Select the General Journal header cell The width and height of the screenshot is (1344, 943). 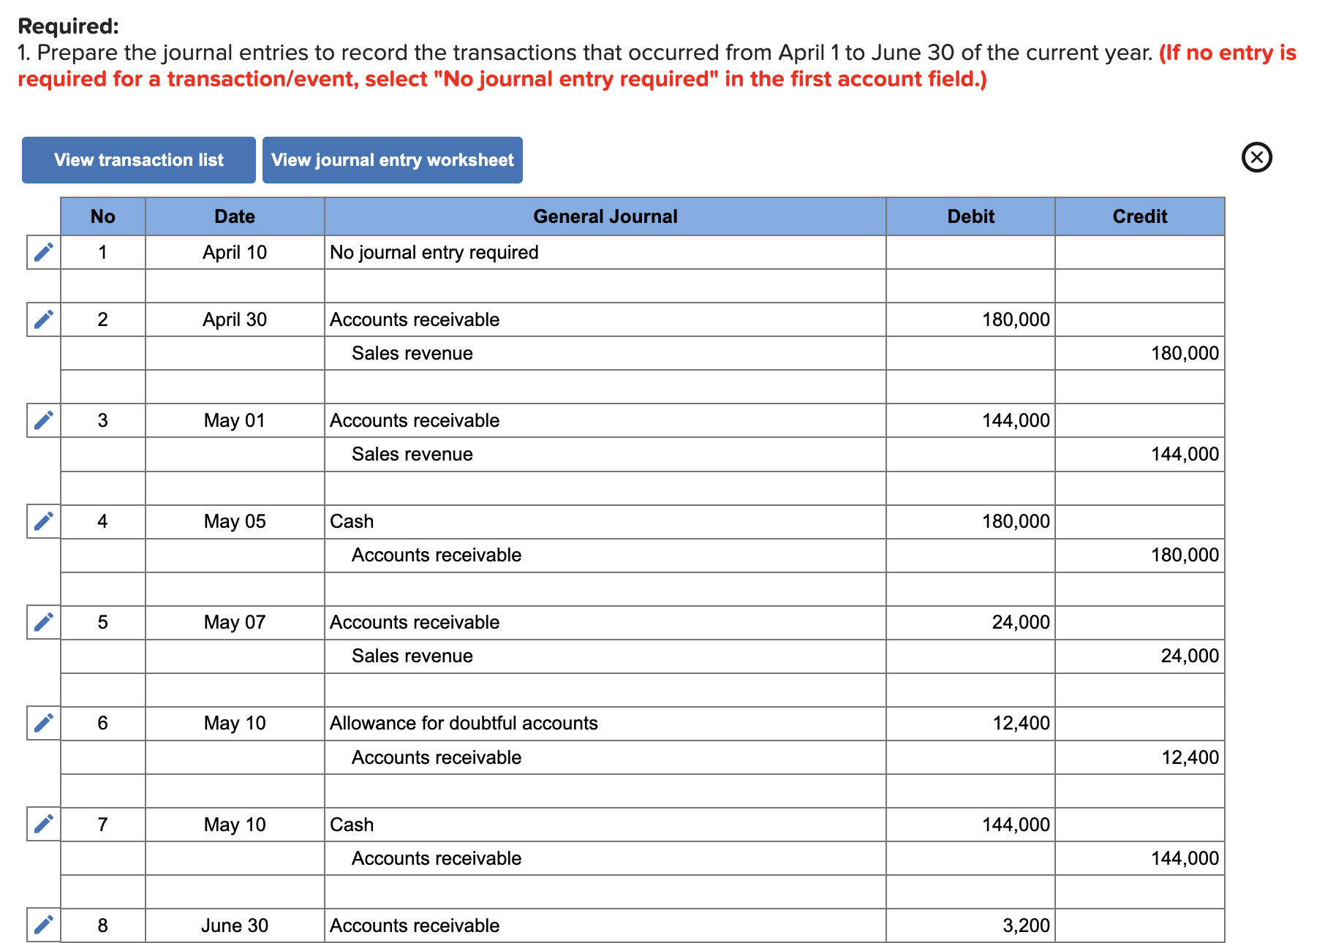tap(605, 216)
